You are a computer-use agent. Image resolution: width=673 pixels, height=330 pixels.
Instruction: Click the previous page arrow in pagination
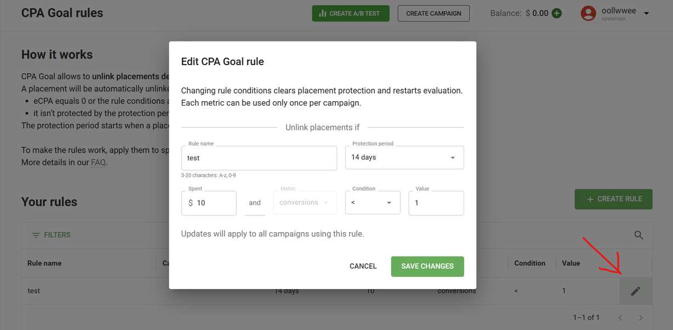(x=620, y=317)
